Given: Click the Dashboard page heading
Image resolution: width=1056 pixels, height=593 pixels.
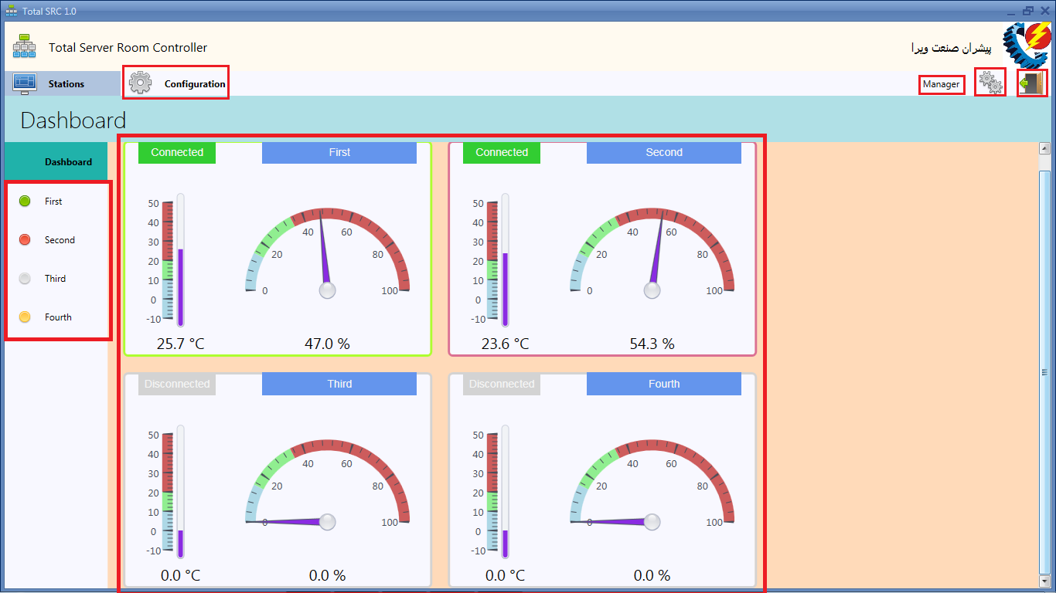Looking at the screenshot, I should [x=73, y=120].
